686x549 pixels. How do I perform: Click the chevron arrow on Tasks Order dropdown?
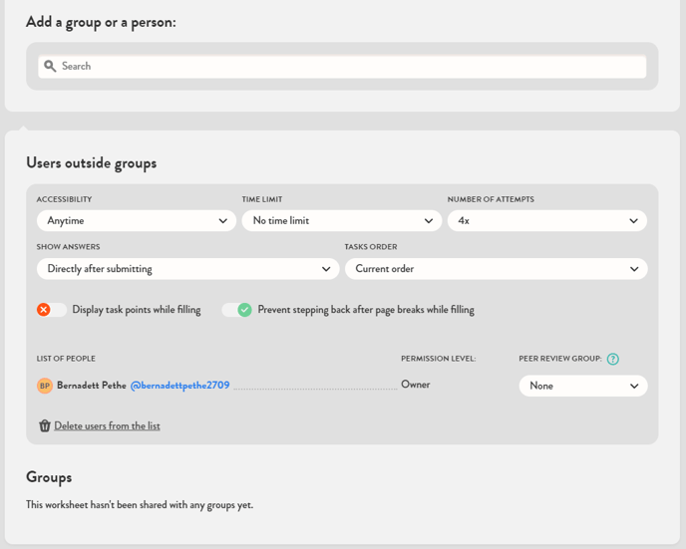[634, 269]
